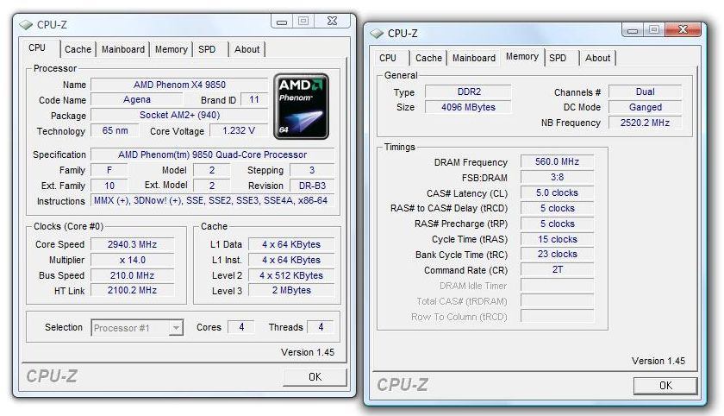Click the DRAM Frequency value '560.0 MHz'

[x=557, y=161]
